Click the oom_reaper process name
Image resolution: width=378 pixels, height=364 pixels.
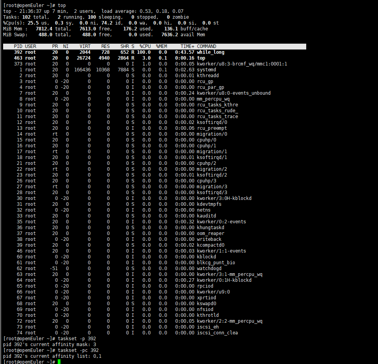[210, 233]
